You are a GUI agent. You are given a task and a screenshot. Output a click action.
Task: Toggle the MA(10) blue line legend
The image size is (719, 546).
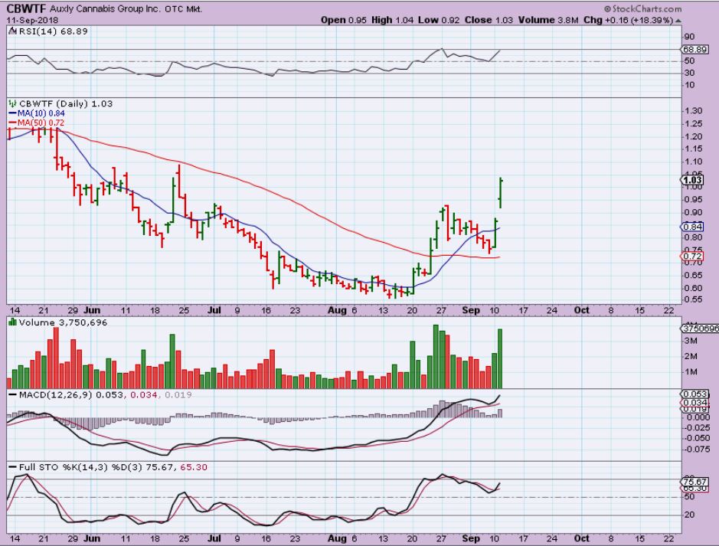tap(13, 112)
